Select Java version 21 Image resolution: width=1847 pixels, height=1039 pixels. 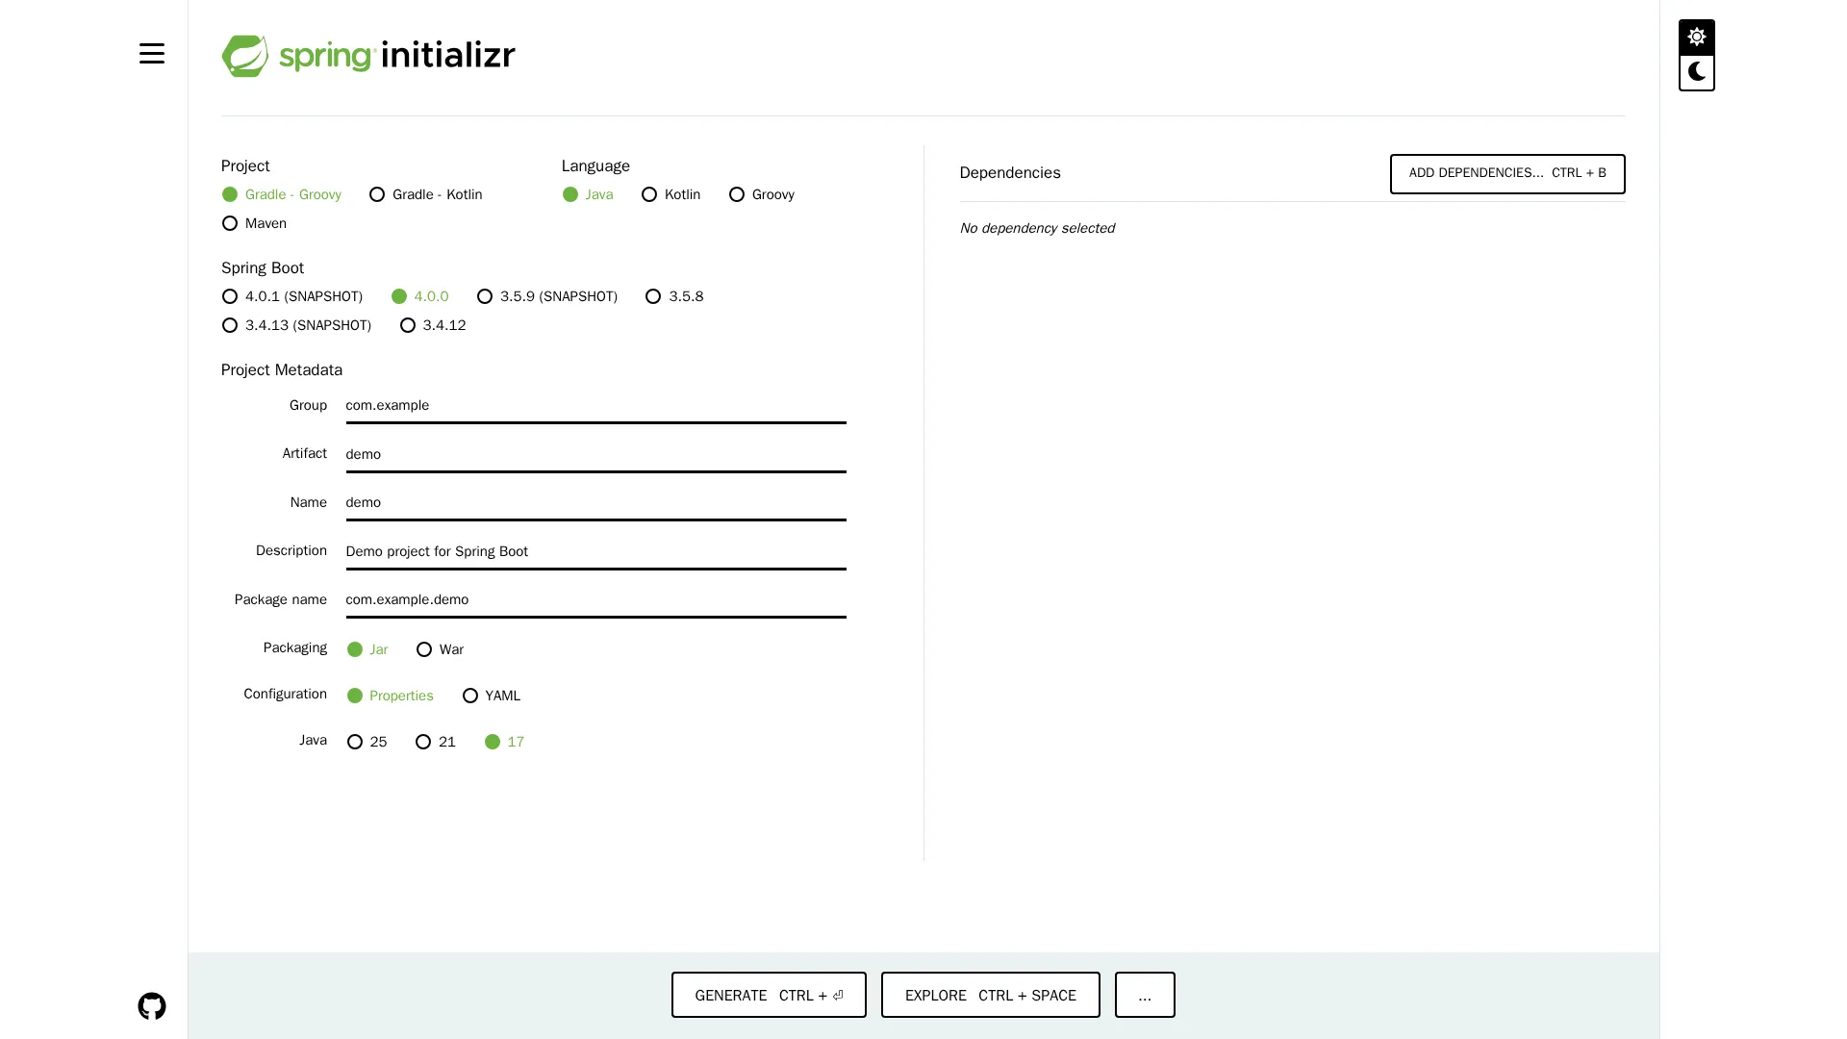423,742
